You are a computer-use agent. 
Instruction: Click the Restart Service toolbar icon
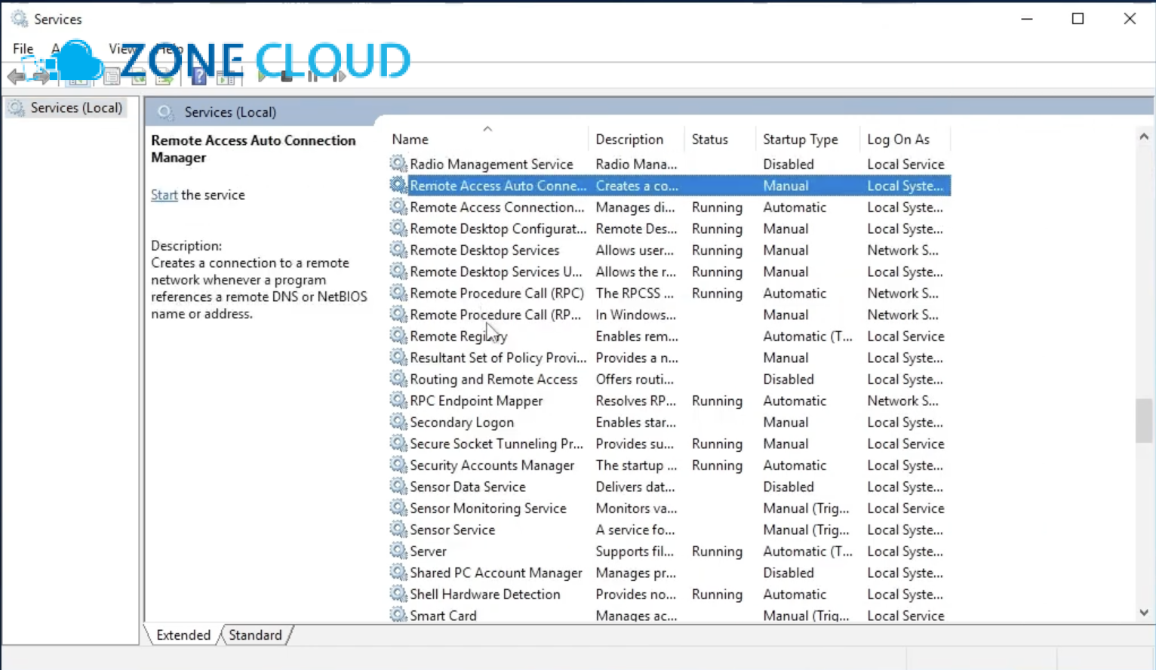pos(339,76)
